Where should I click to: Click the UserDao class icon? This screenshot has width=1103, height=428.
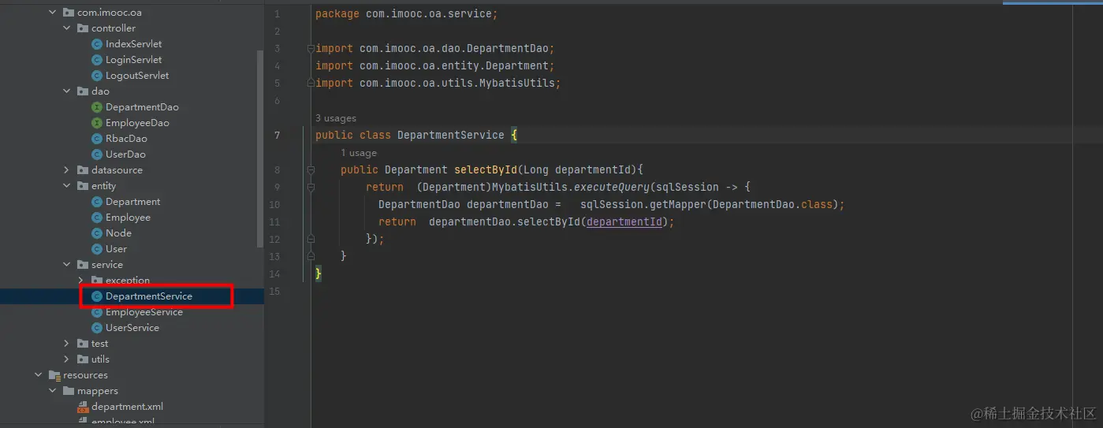(97, 154)
